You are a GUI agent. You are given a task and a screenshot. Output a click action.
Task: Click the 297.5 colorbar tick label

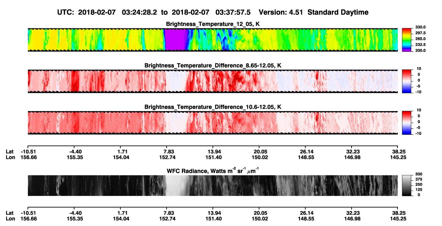[420, 33]
